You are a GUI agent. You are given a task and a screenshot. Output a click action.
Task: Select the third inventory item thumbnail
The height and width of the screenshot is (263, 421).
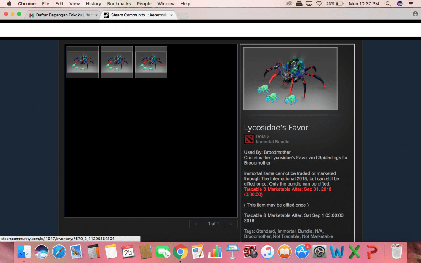(x=151, y=62)
